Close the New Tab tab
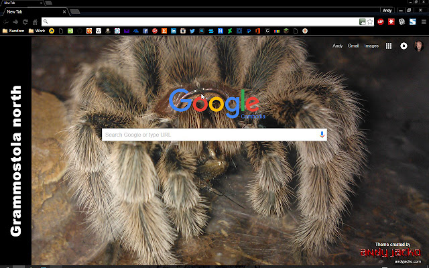429x268 pixels. pos(64,12)
